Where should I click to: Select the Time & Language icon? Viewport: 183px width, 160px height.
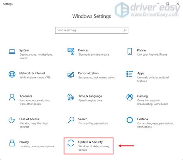(x=71, y=97)
